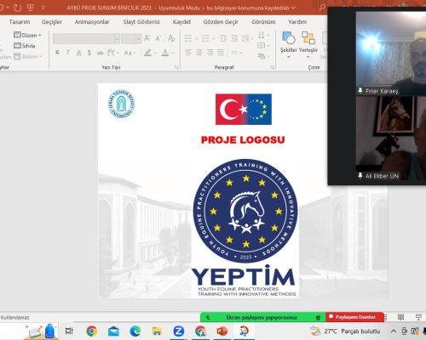Click the Repeat icon in the title bar
The height and width of the screenshot is (340, 426).
point(17,8)
